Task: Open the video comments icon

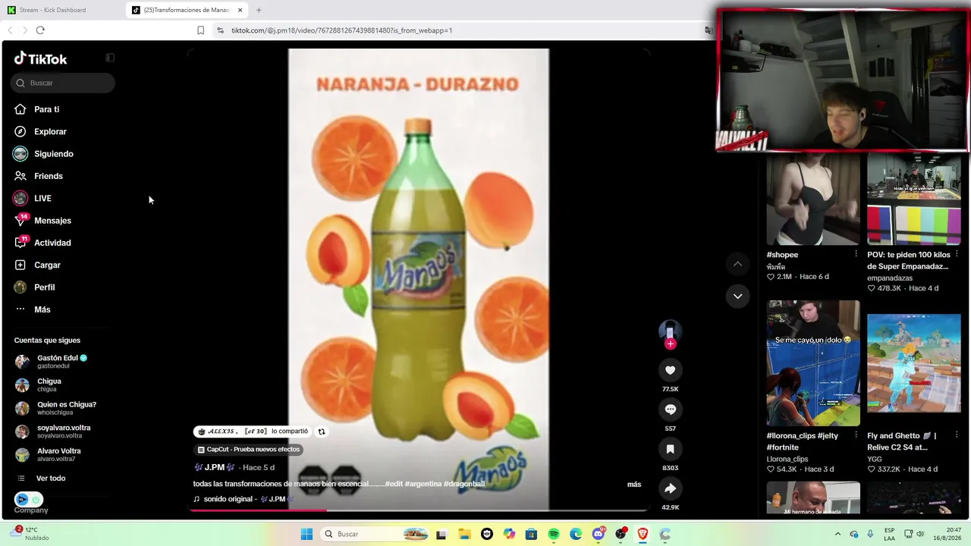Action: pyautogui.click(x=670, y=409)
